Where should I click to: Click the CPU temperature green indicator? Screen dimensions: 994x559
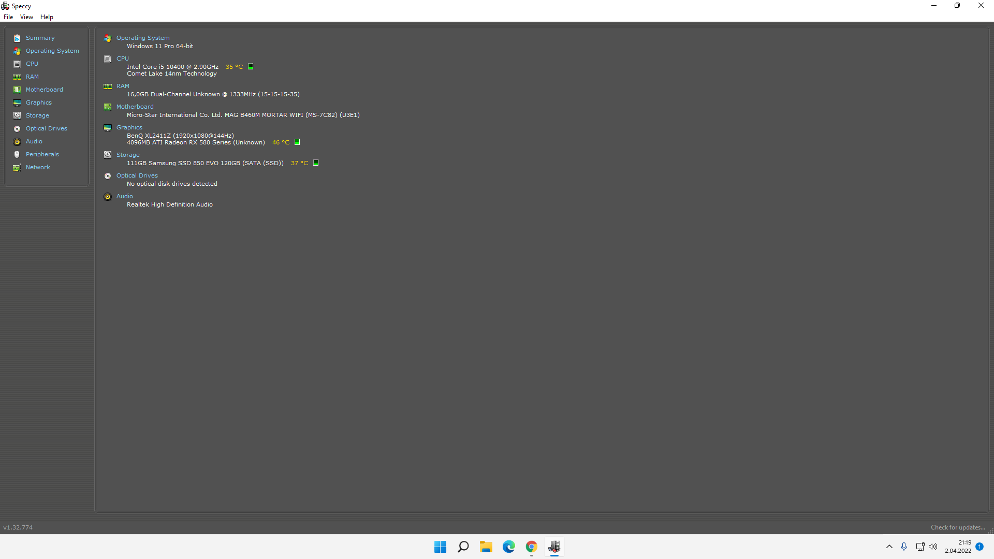pyautogui.click(x=251, y=66)
